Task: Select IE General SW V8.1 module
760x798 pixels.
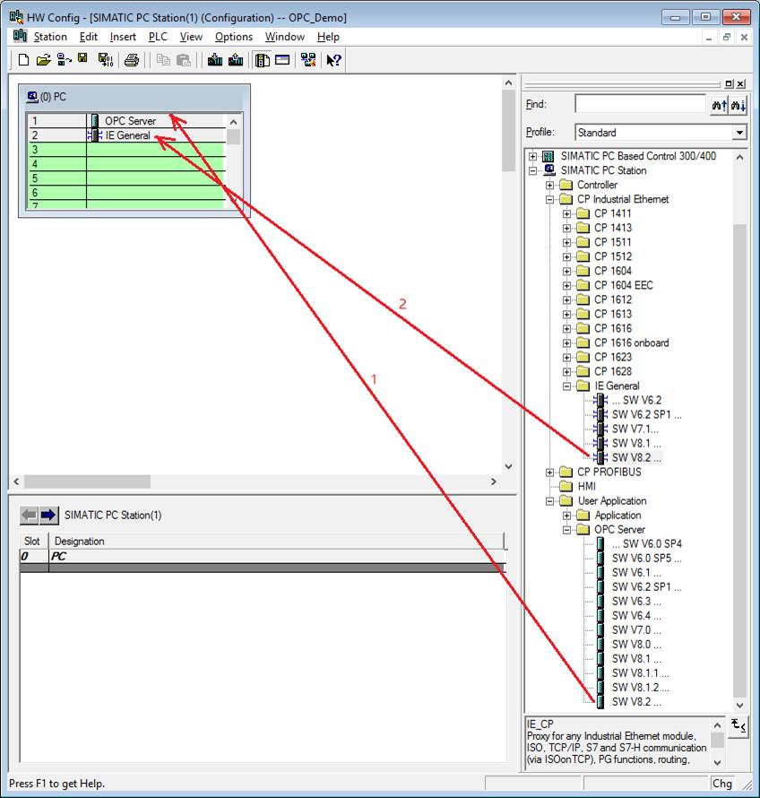Action: [636, 443]
